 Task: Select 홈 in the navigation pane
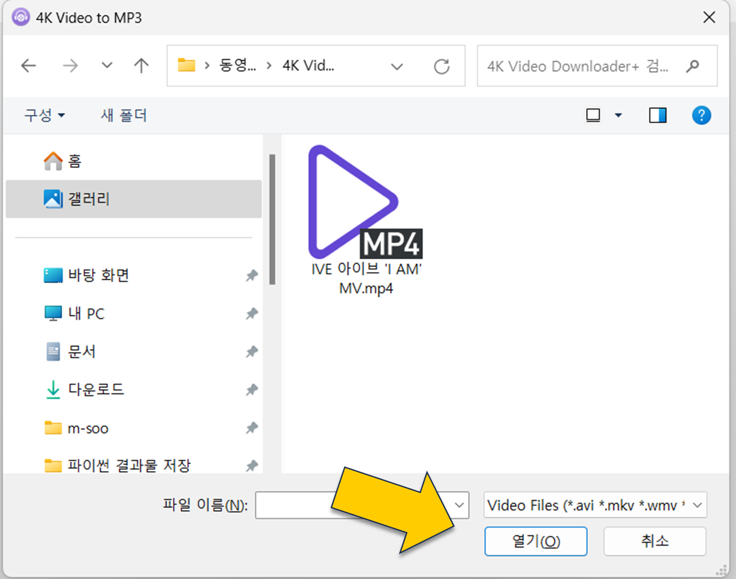point(134,161)
